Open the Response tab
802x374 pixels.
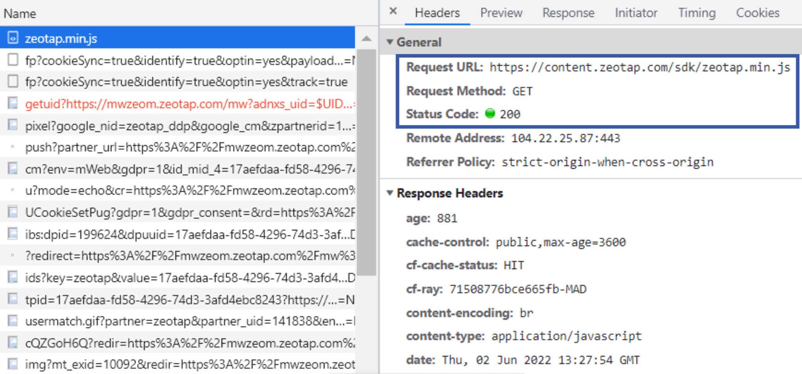tap(568, 13)
